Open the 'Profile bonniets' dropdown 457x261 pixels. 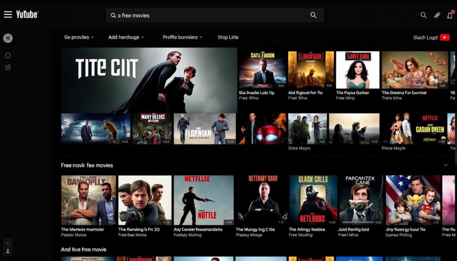pos(182,37)
